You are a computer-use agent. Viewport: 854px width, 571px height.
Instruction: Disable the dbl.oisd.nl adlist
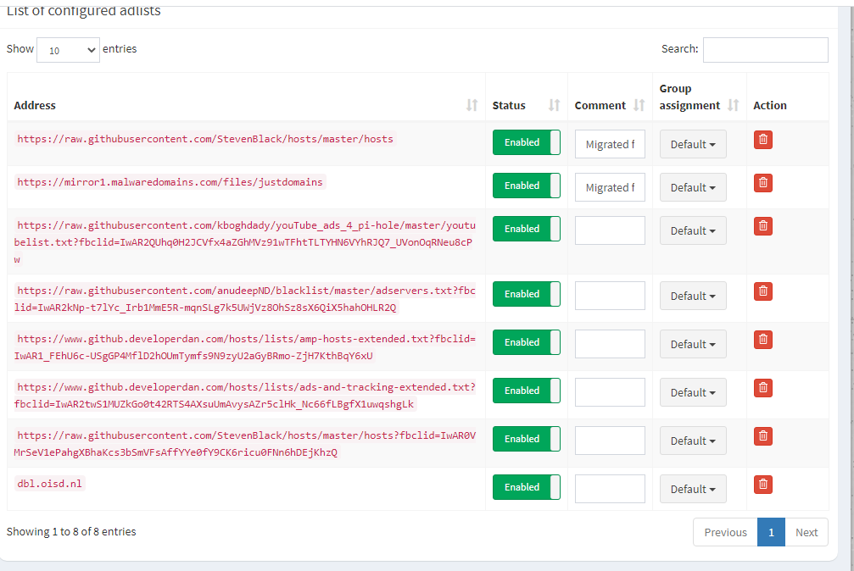coord(526,487)
